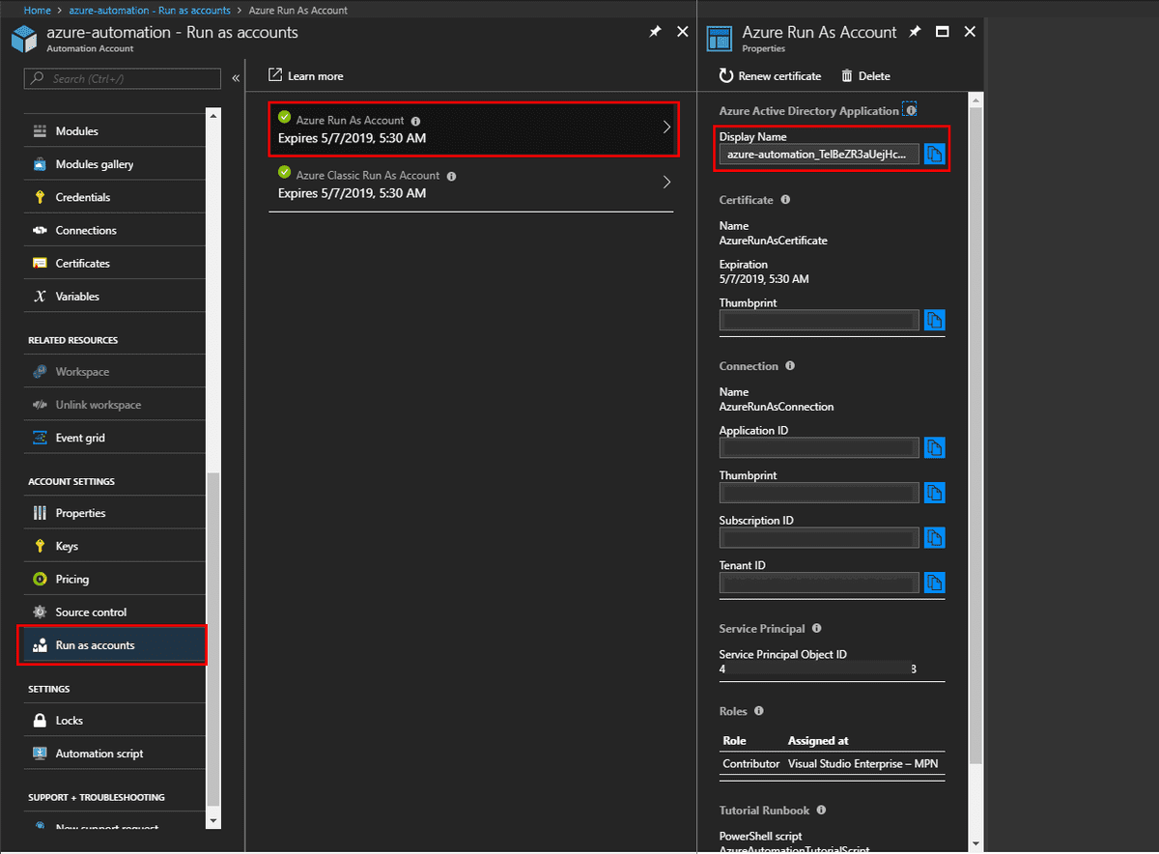
Task: Copy the Certificate Thumbprint value
Action: (934, 320)
